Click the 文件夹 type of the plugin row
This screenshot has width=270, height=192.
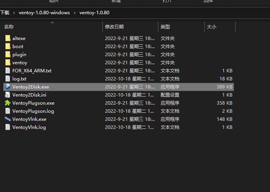(167, 55)
